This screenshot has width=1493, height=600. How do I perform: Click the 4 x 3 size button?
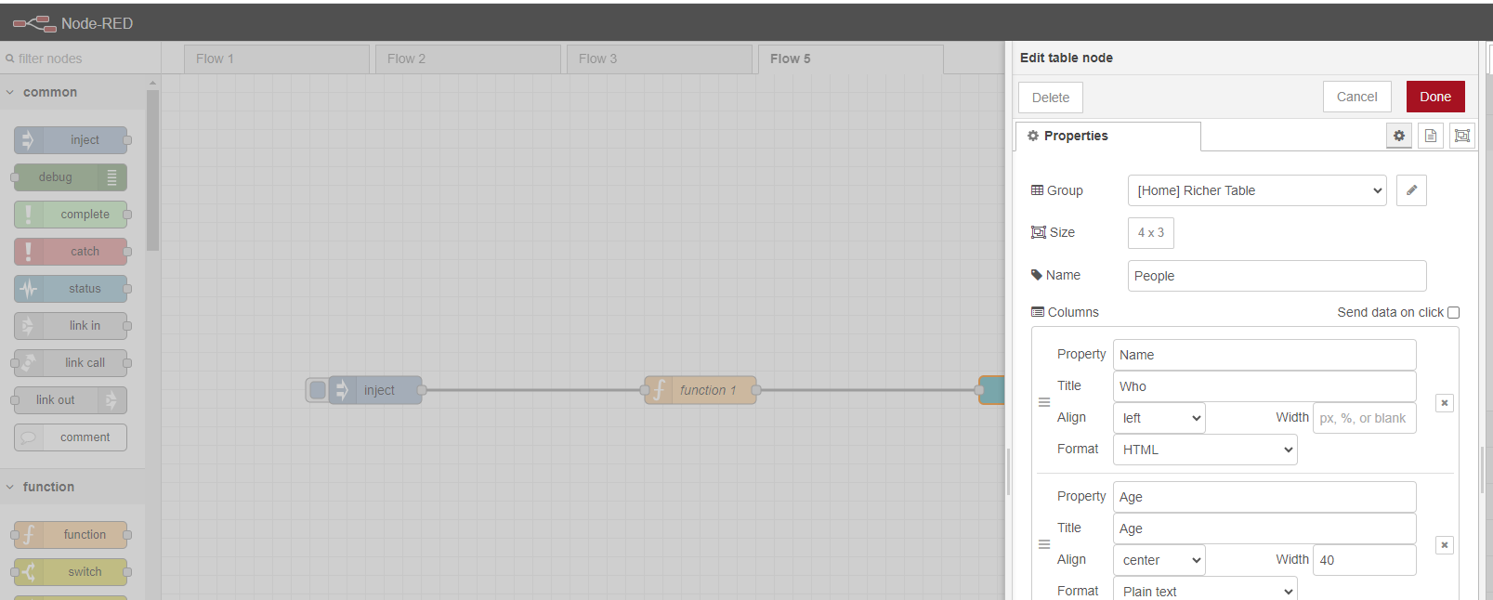1151,233
